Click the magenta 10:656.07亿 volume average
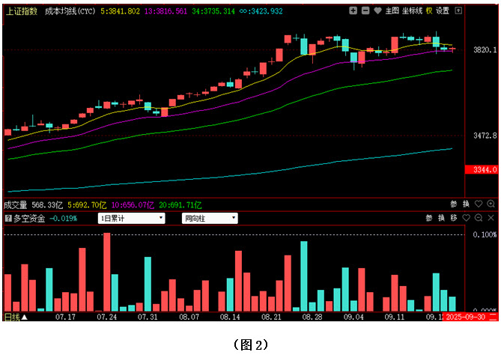Viewport: 501px width, 361px height. pos(133,205)
